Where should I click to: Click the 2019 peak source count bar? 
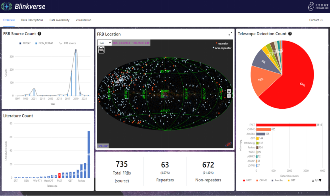point(76,73)
